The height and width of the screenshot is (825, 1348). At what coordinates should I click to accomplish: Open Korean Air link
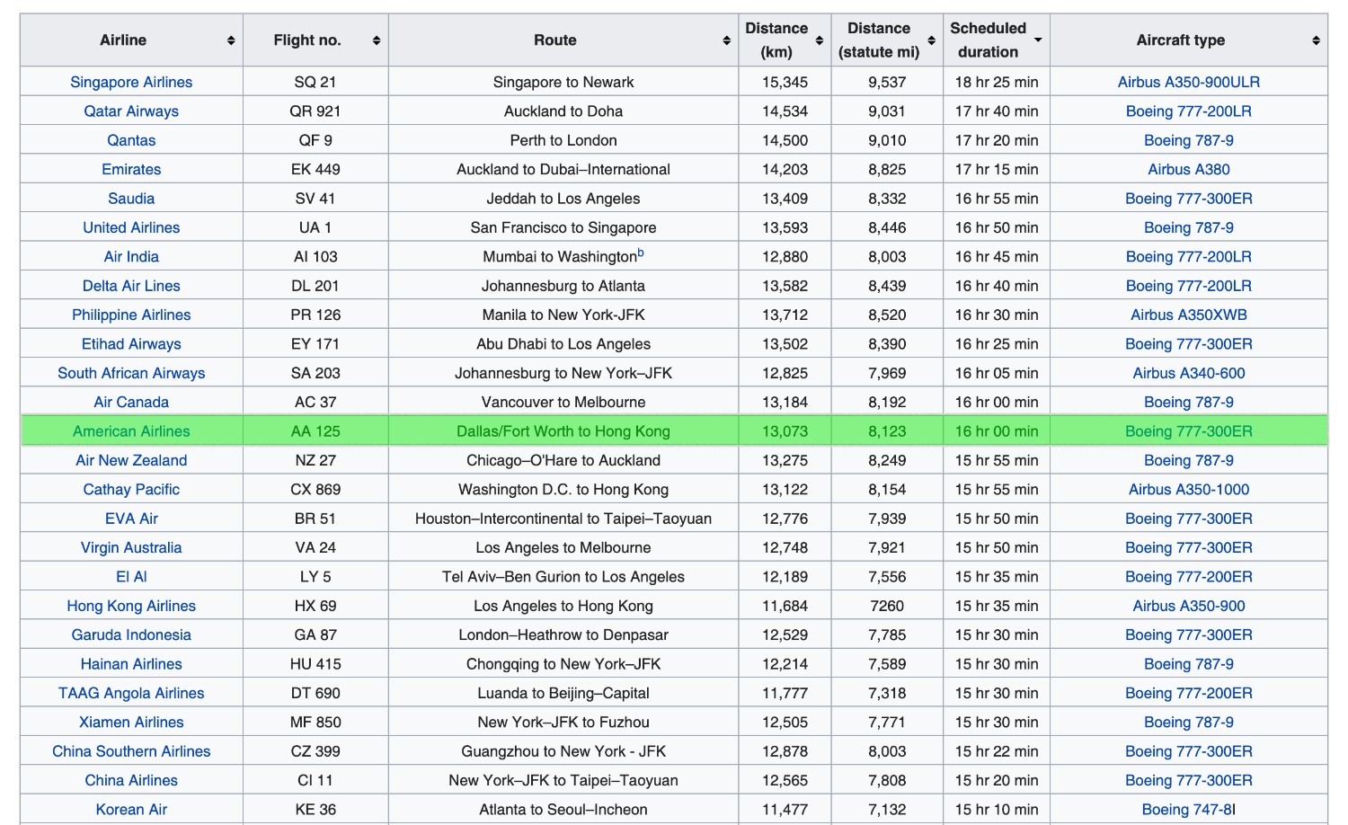[x=131, y=809]
